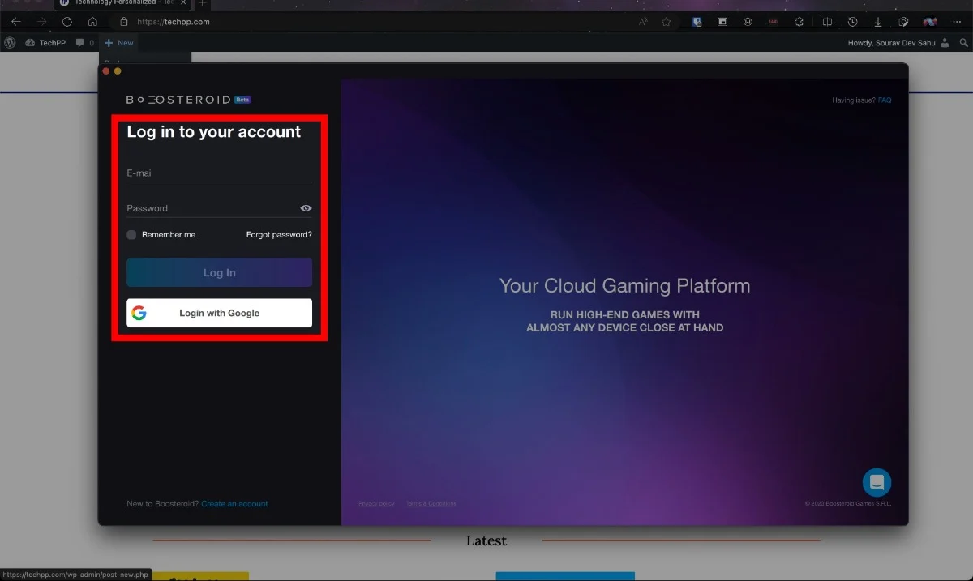Open the browser more options menu

pos(957,22)
